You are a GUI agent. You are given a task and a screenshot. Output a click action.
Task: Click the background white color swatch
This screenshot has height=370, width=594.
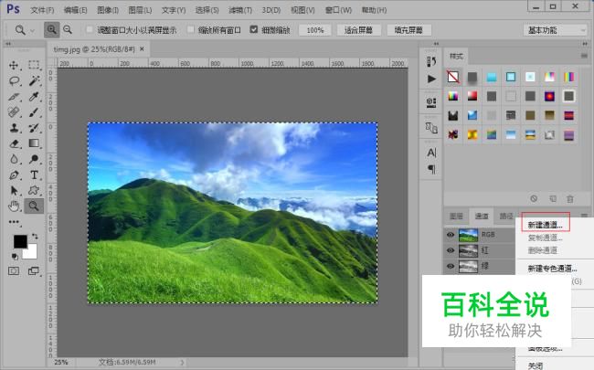click(x=31, y=252)
